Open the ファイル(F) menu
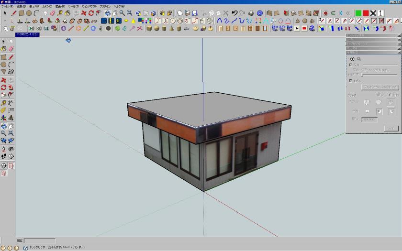Screen dimensions: 402x251 click(7, 6)
